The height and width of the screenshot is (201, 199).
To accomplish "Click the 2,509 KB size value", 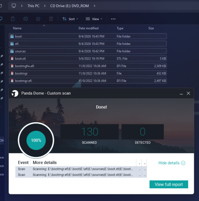I will click(160, 66).
